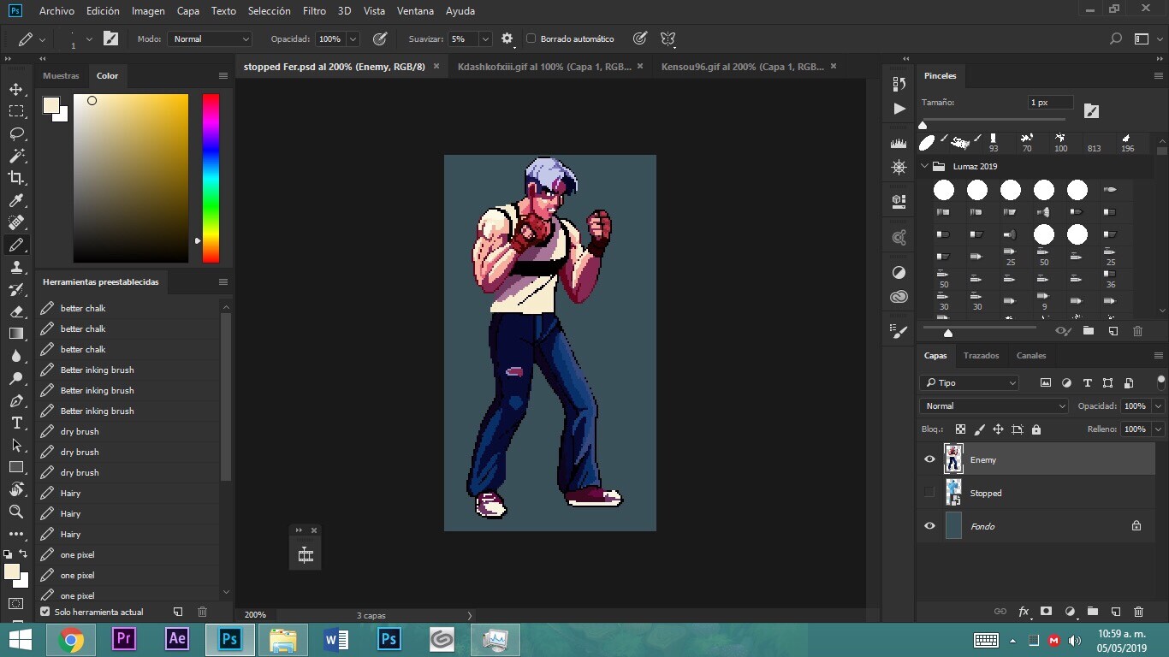Enable Borrado automático checkbox
The width and height of the screenshot is (1169, 657).
tap(531, 38)
